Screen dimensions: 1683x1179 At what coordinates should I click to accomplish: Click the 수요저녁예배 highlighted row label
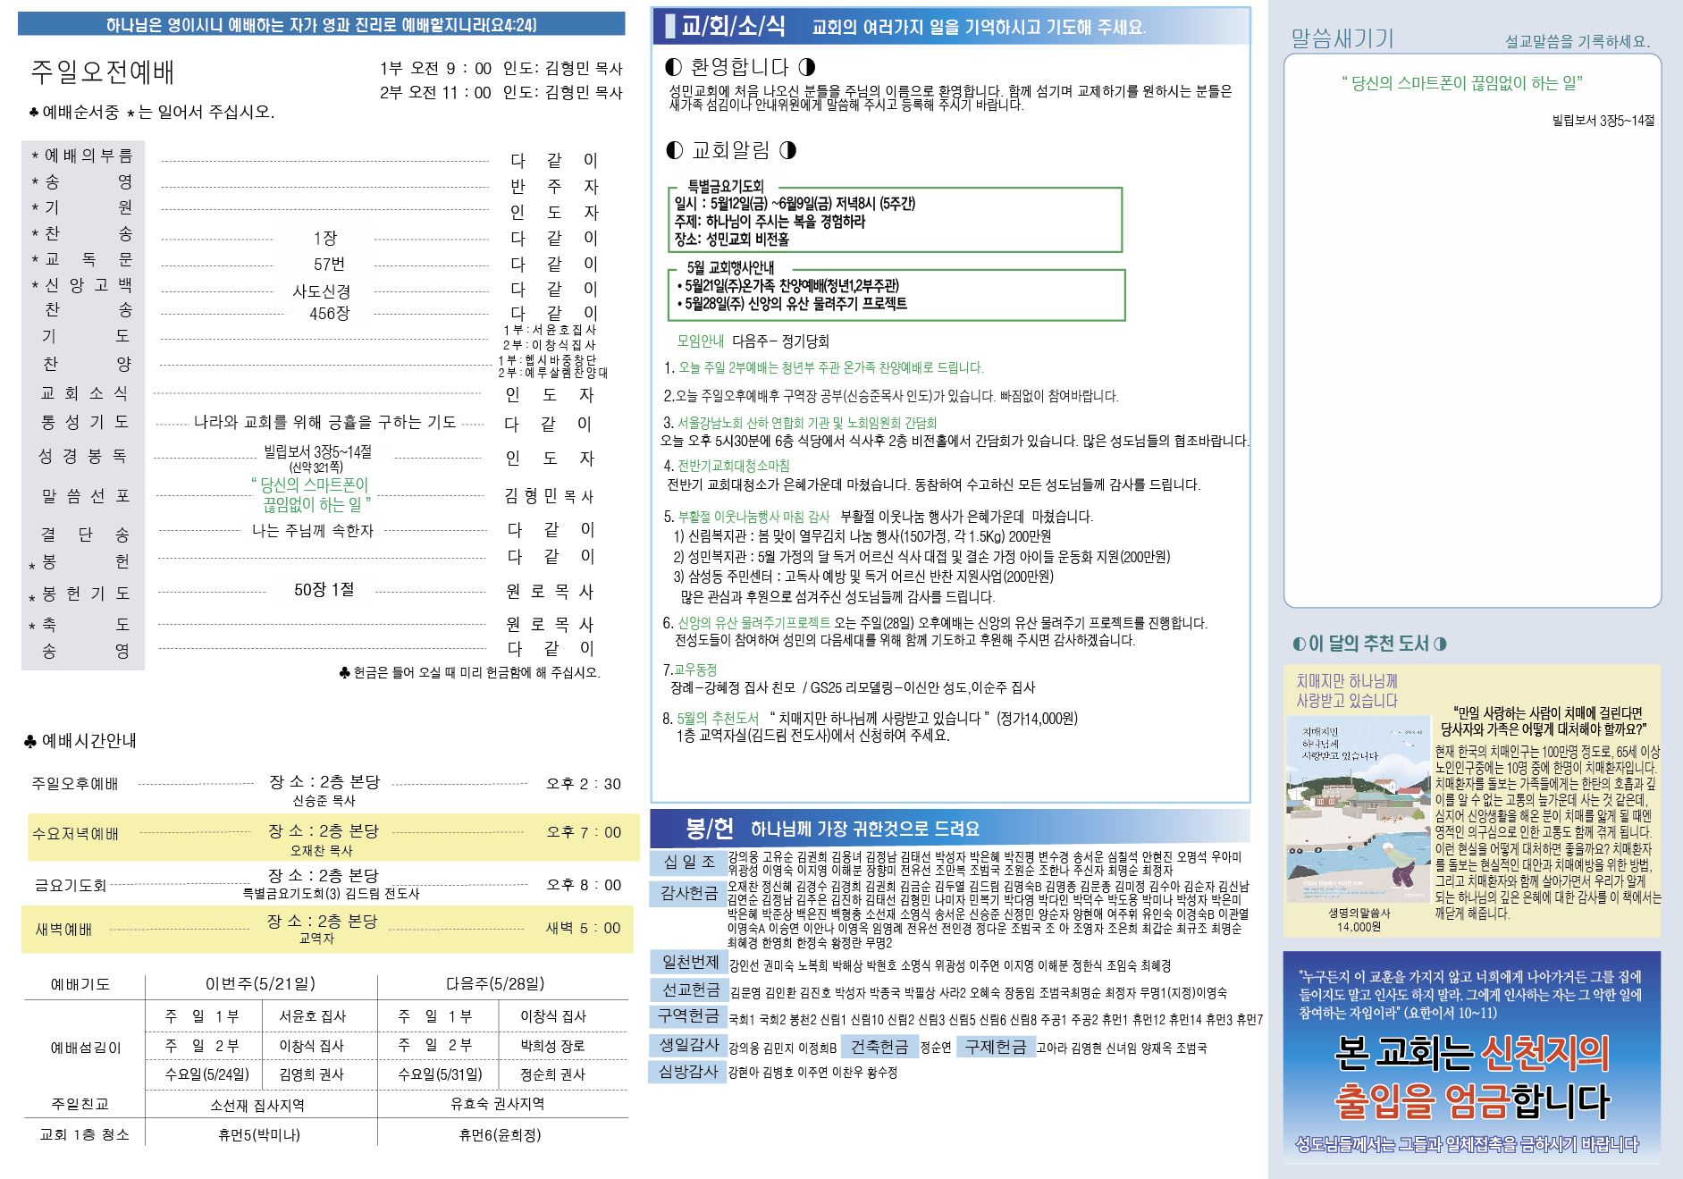(x=75, y=834)
